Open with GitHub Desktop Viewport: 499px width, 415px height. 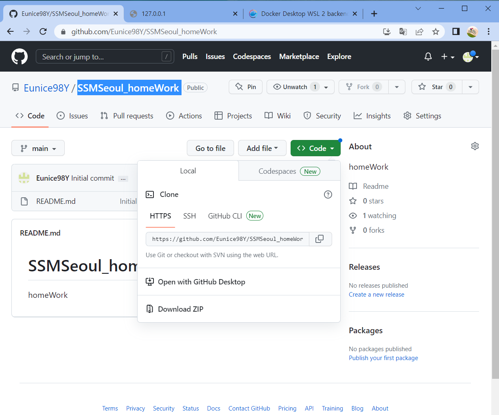click(201, 282)
